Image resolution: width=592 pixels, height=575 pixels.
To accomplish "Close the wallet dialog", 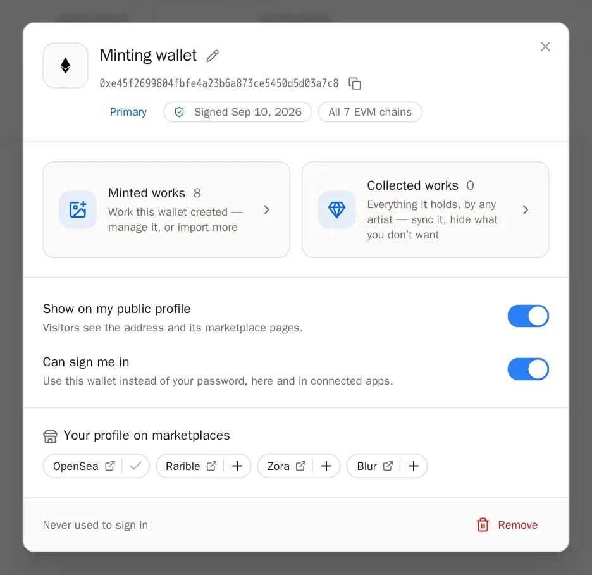I will pos(545,46).
